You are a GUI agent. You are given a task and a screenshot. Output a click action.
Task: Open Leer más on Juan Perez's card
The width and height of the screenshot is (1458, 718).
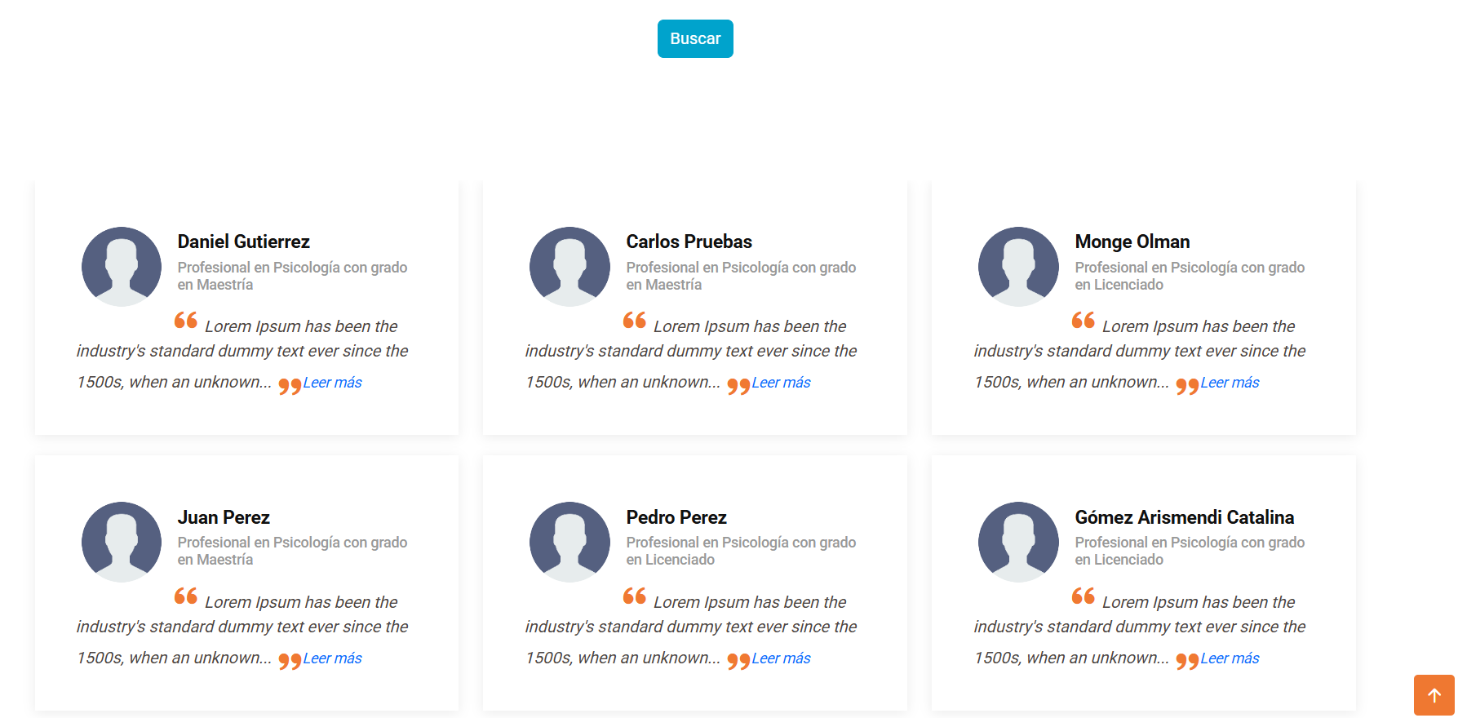click(x=332, y=658)
